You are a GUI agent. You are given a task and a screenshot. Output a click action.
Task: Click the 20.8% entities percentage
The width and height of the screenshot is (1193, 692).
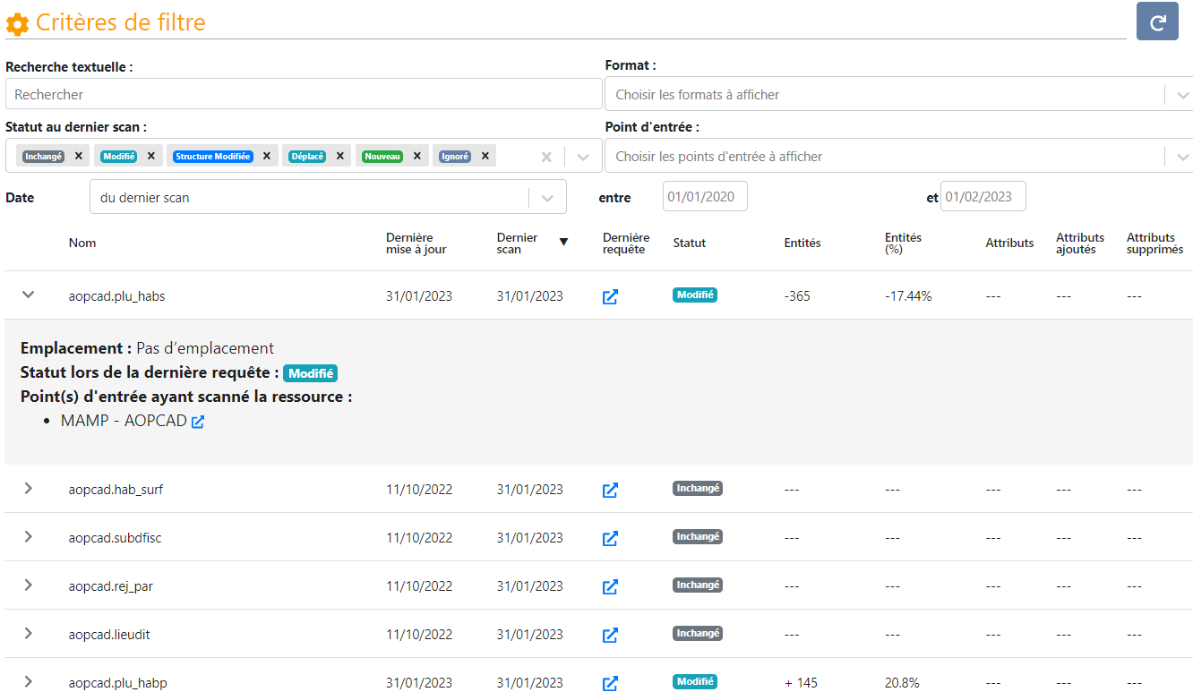902,683
